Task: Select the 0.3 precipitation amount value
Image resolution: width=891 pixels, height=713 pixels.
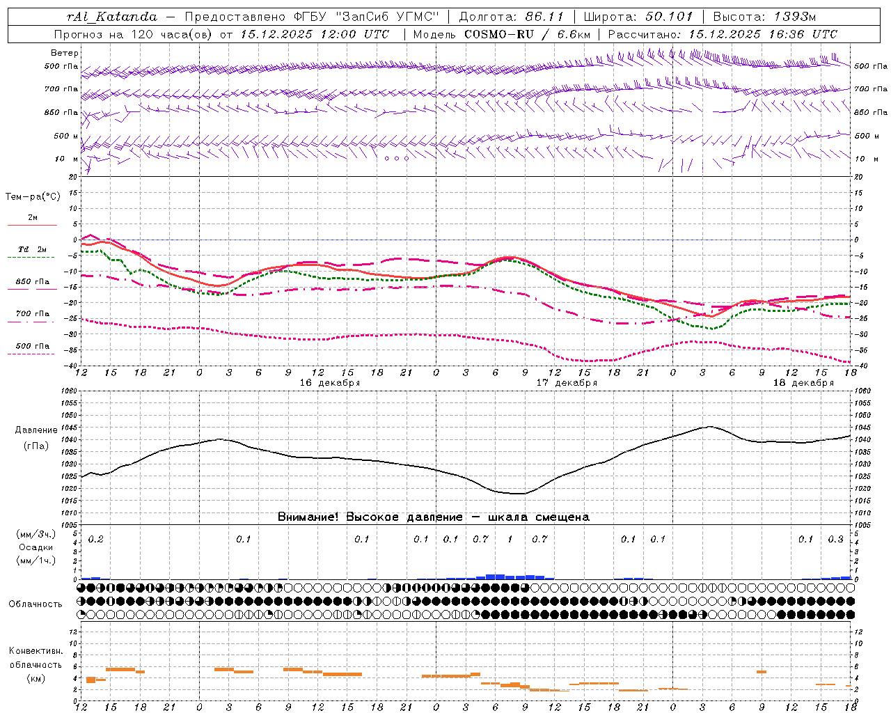Action: (x=835, y=540)
